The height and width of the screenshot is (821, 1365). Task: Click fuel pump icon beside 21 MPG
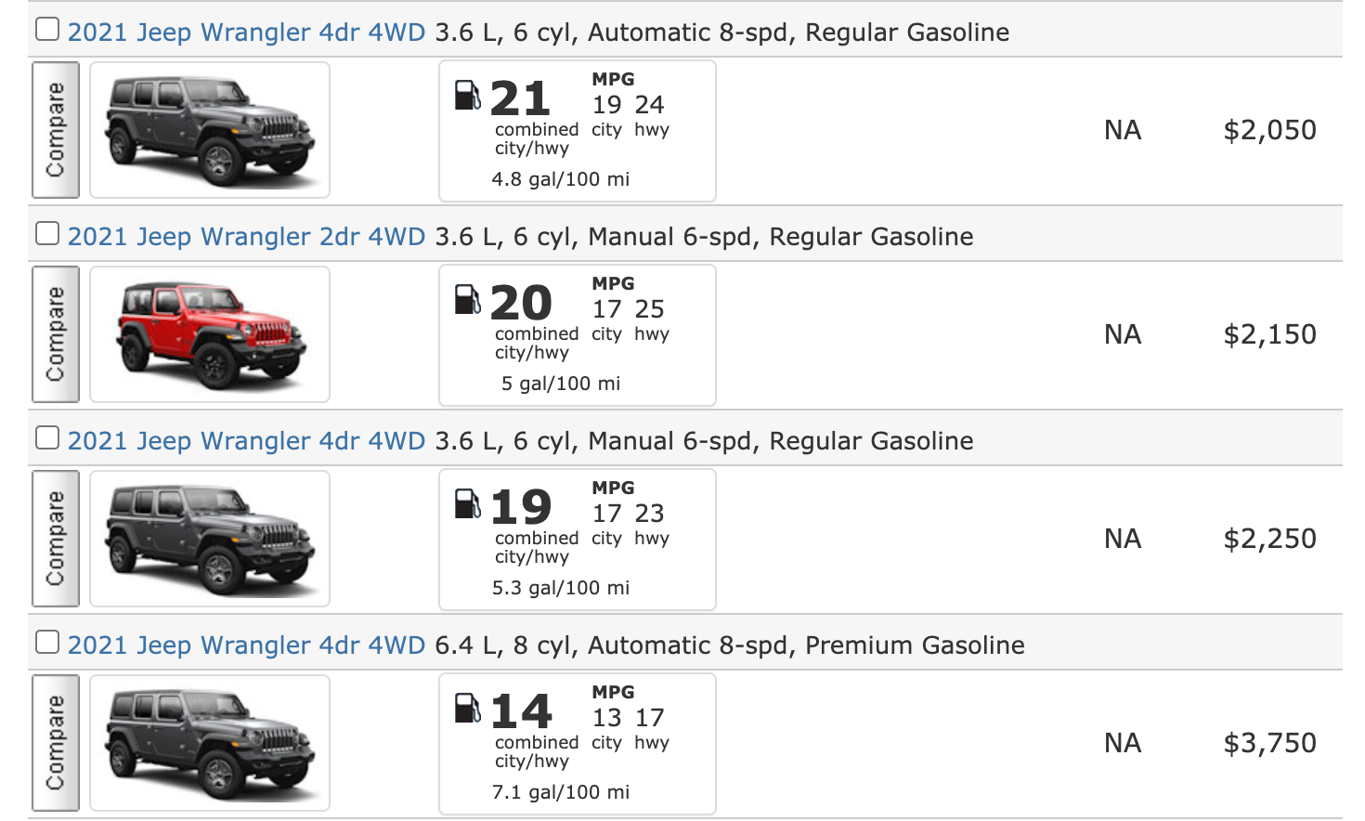tap(467, 96)
